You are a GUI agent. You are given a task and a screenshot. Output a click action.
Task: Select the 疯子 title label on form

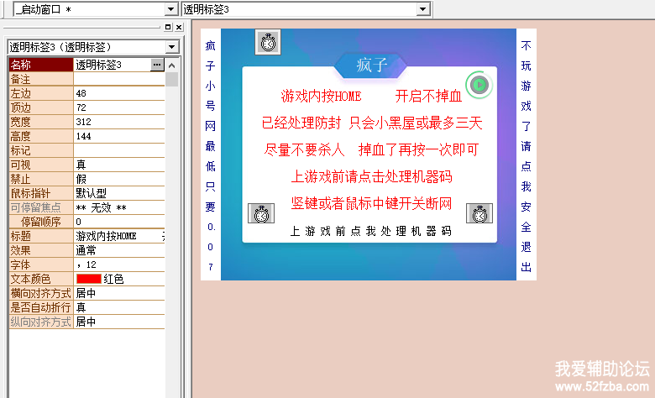pos(371,65)
